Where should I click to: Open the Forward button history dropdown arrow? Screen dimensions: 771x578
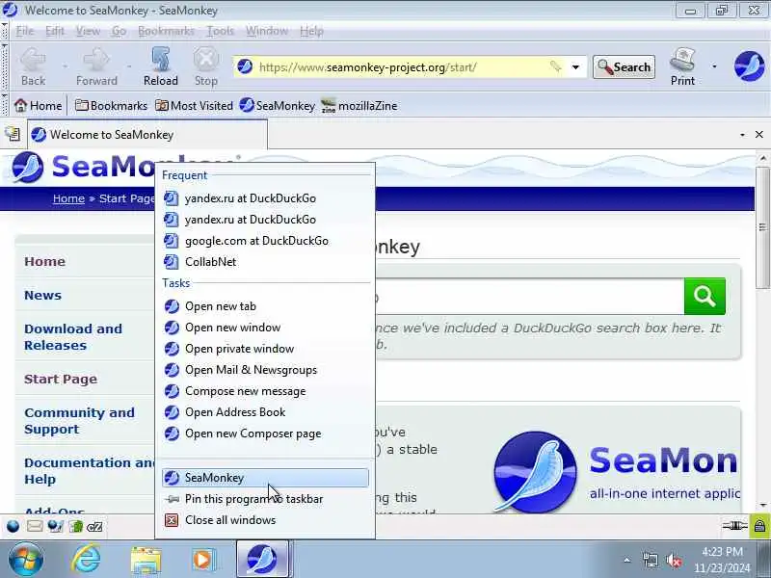[129, 66]
